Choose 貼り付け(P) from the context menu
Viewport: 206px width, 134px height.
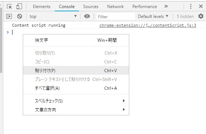tap(76, 70)
